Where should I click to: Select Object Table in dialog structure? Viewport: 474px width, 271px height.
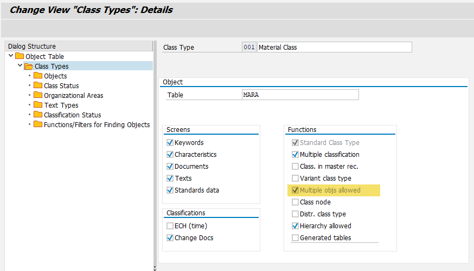point(44,56)
